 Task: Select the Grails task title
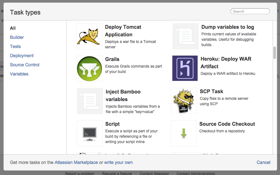pyautogui.click(x=112, y=59)
